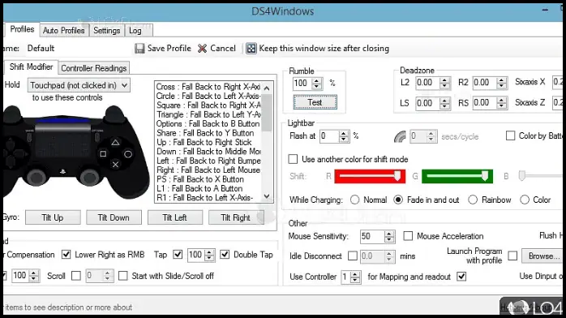This screenshot has width=566, height=318.
Task: Click the R2 deadzone stepper
Action: point(501,83)
